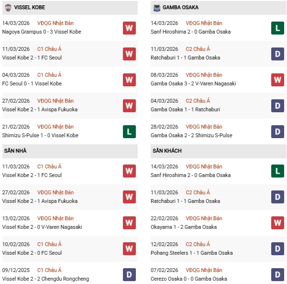This screenshot has width=287, height=284.
Task: Click D badge for Cerezo Osaka 0-0 Gamba Osaka
Action: (x=277, y=275)
